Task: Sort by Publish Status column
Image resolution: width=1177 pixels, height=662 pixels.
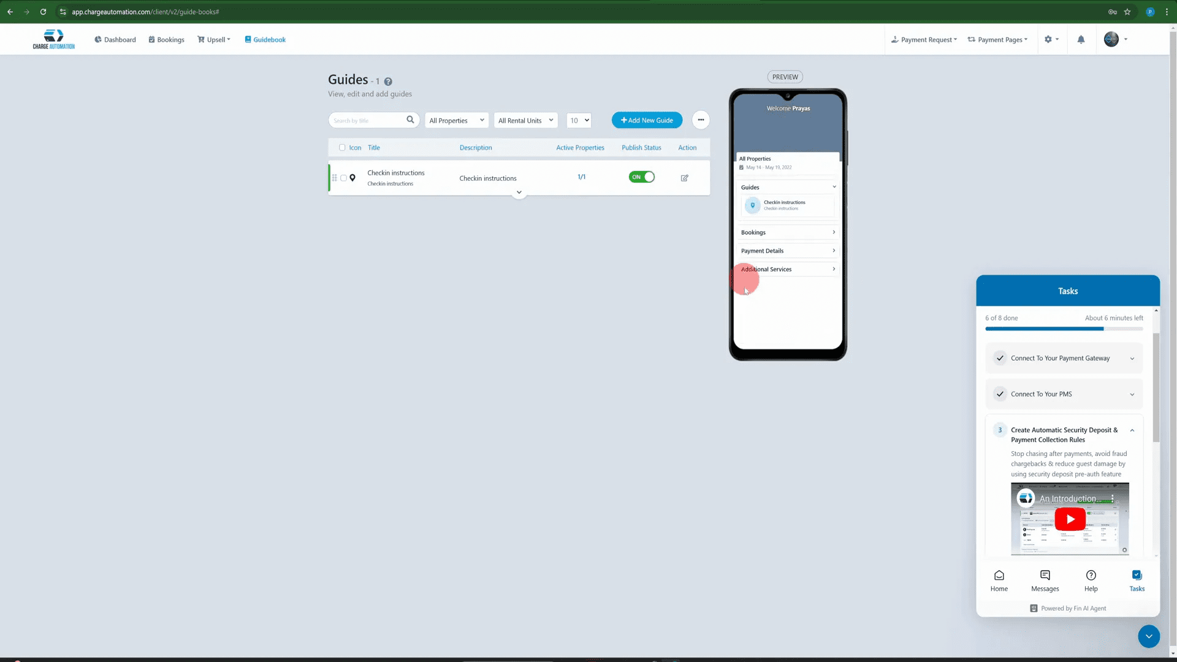Action: pyautogui.click(x=641, y=148)
